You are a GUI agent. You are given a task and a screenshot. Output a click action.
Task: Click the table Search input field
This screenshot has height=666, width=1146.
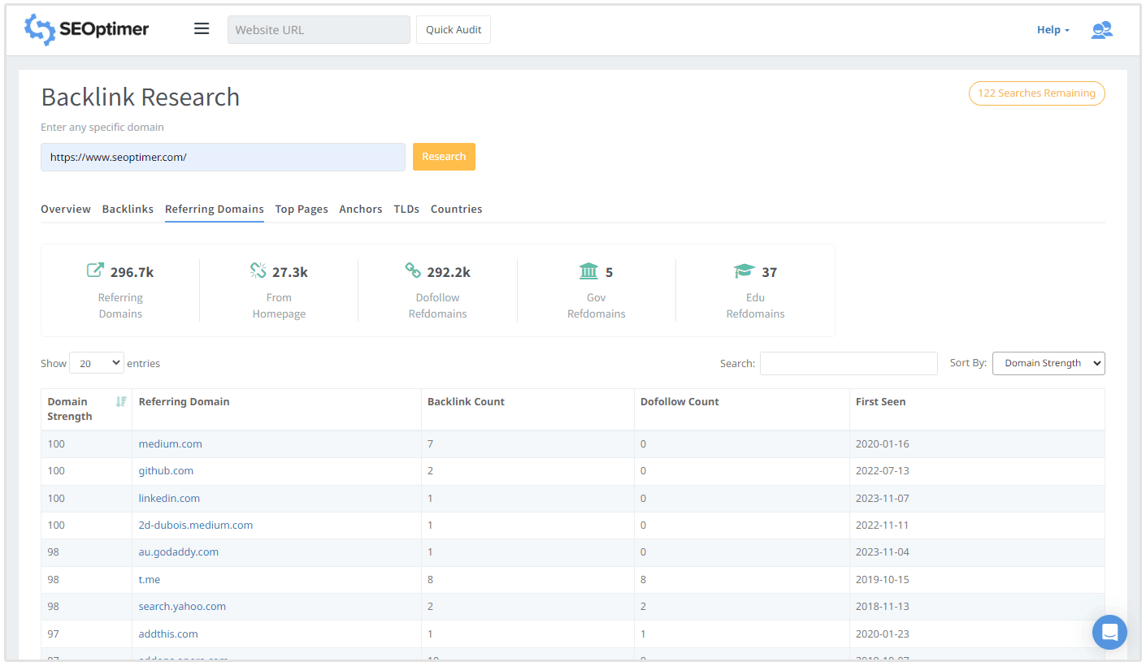tap(849, 363)
